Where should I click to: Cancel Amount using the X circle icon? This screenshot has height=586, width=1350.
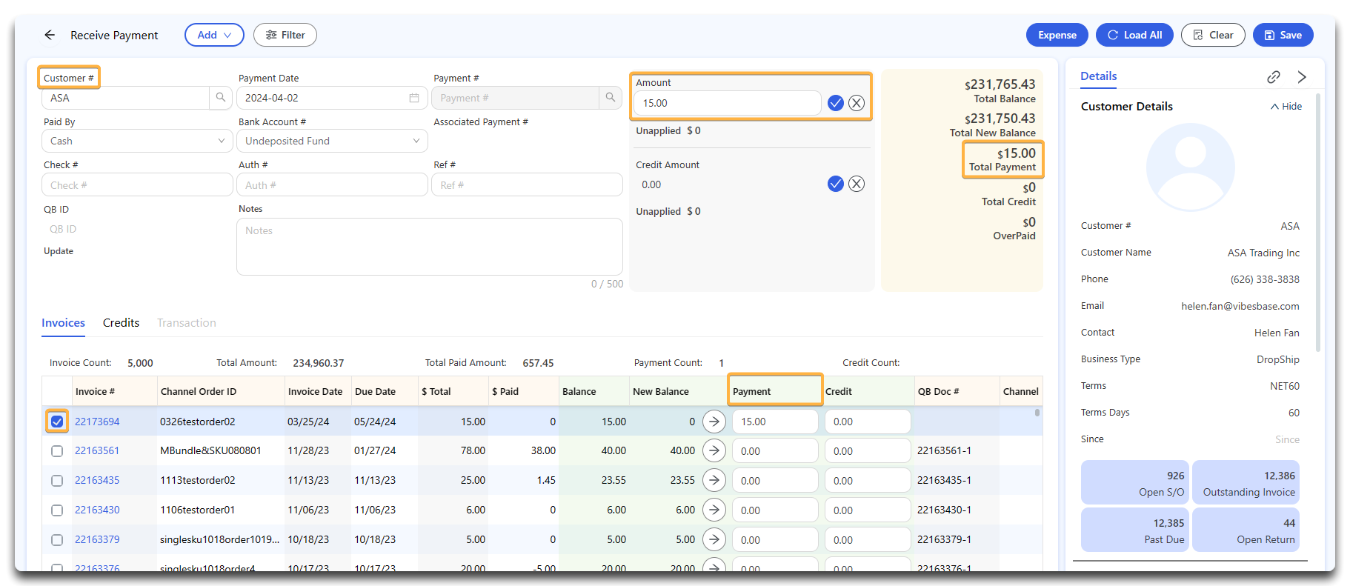click(x=857, y=103)
